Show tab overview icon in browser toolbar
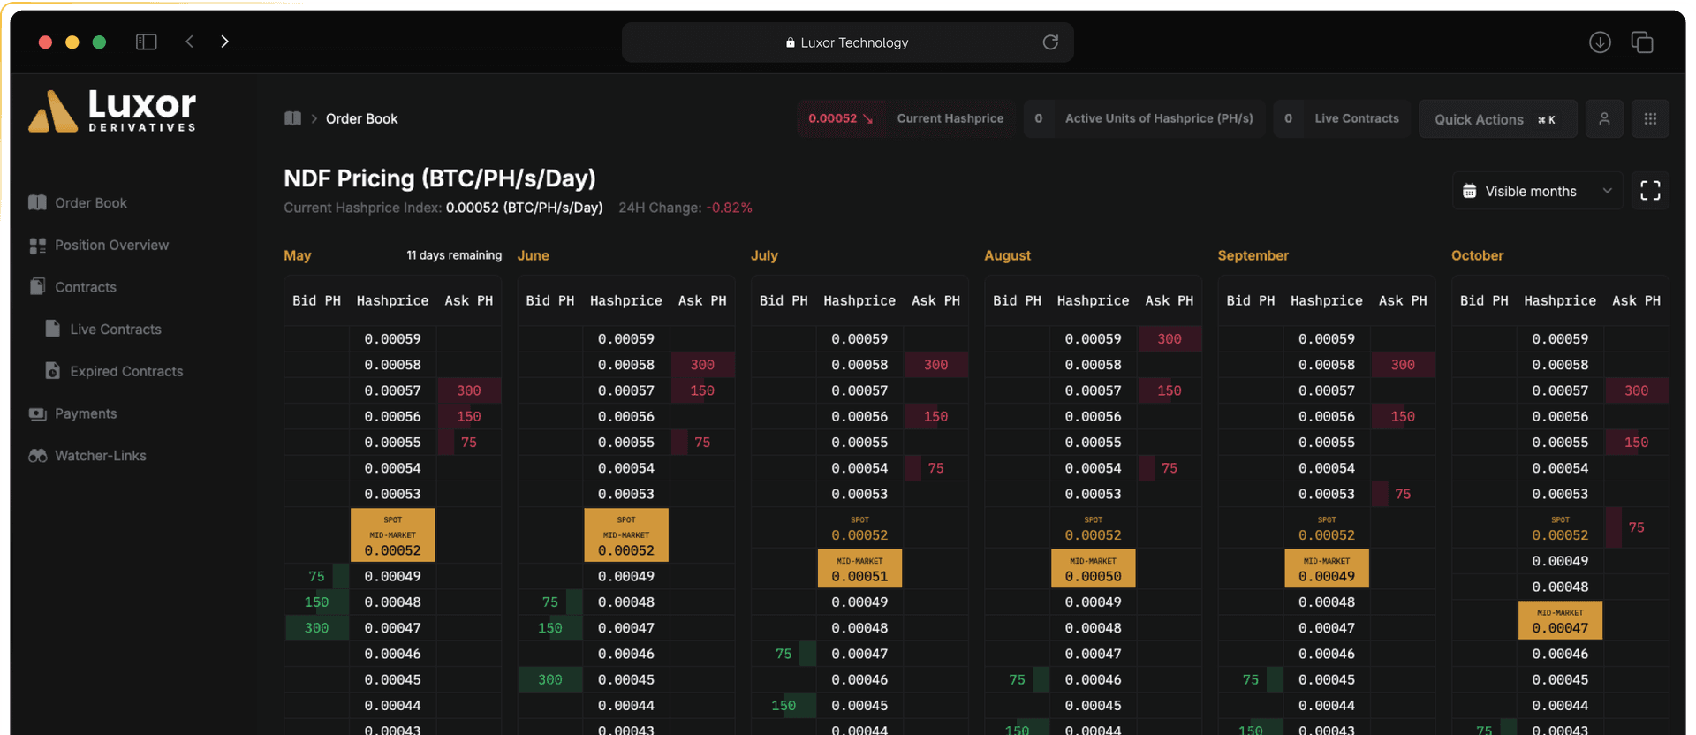The width and height of the screenshot is (1696, 735). (1642, 42)
